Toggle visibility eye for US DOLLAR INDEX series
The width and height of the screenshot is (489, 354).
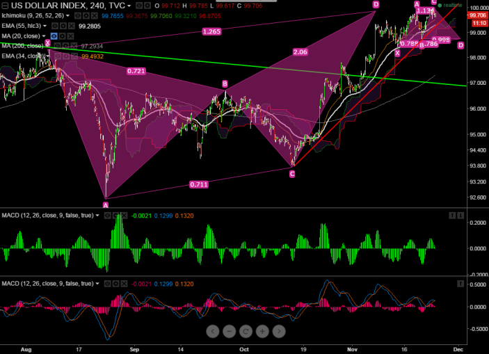point(139,6)
